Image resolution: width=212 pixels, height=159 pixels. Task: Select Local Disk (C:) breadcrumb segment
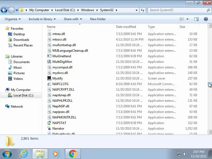(x=65, y=10)
